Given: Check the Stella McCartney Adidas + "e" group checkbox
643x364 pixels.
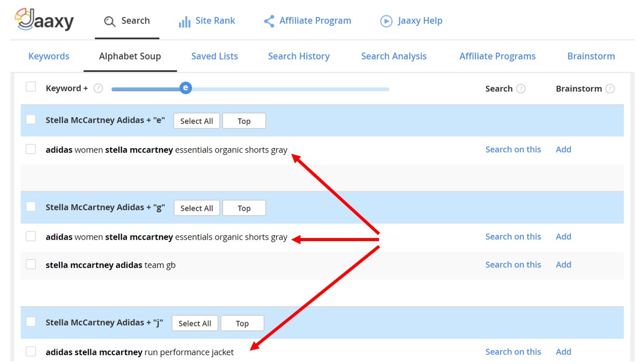Looking at the screenshot, I should pos(31,119).
